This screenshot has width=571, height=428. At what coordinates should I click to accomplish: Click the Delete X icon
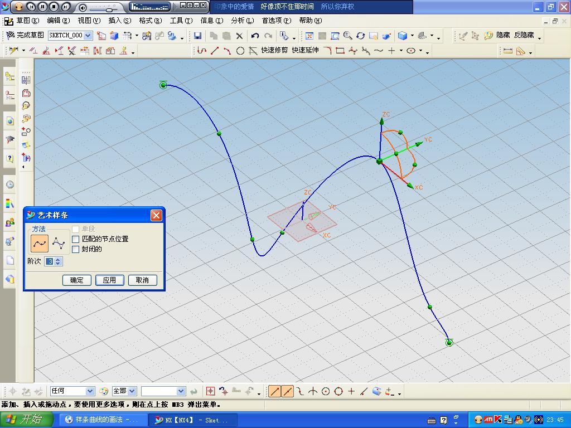[x=239, y=36]
